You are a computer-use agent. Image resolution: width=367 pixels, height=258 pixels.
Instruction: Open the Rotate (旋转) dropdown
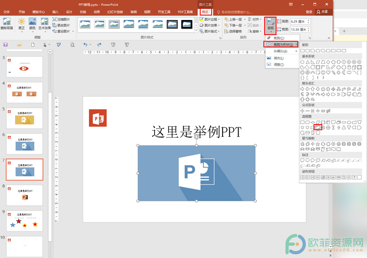click(x=254, y=31)
